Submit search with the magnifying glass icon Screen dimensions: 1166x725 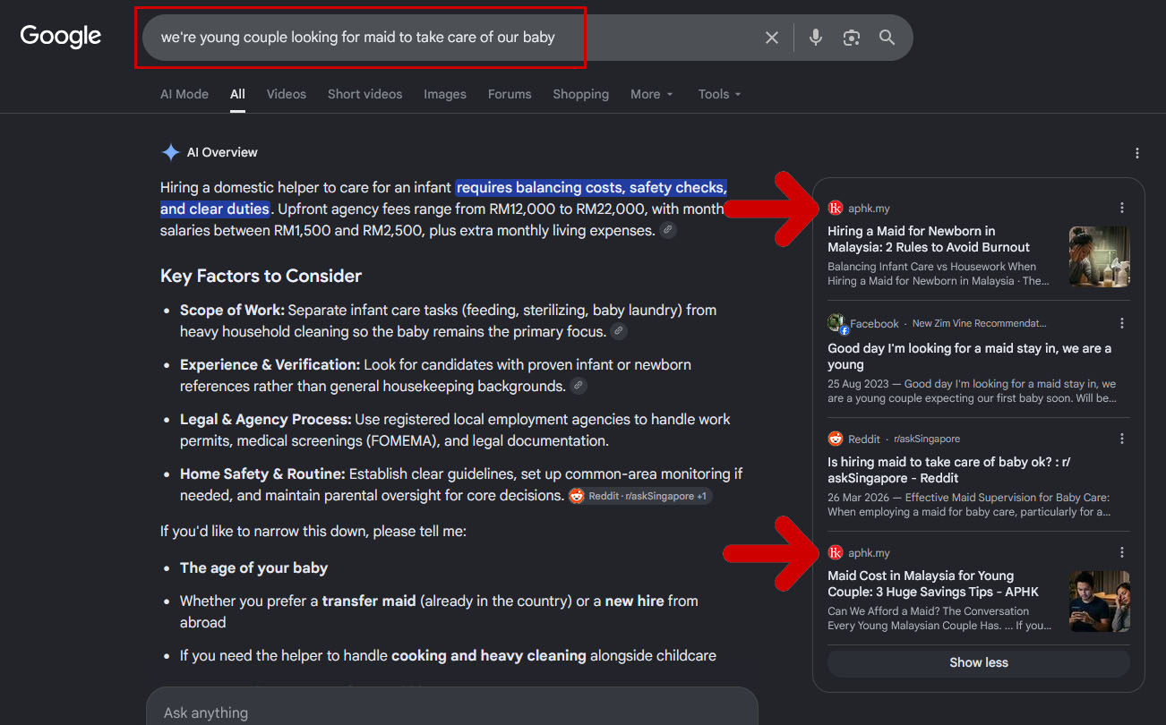[x=887, y=38]
